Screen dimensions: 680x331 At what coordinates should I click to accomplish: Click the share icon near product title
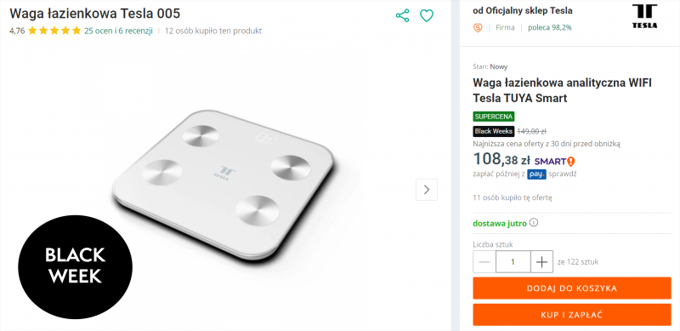[402, 15]
